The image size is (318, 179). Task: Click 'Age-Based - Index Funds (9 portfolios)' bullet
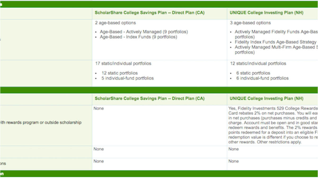138,37
